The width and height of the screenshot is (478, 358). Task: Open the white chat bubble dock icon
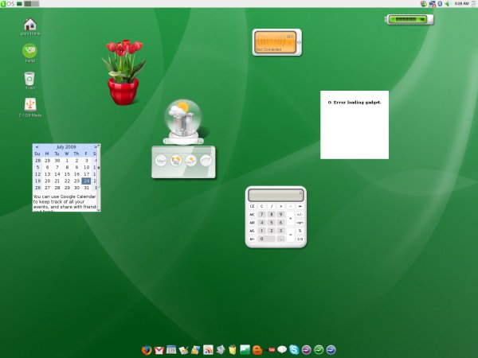click(x=282, y=350)
